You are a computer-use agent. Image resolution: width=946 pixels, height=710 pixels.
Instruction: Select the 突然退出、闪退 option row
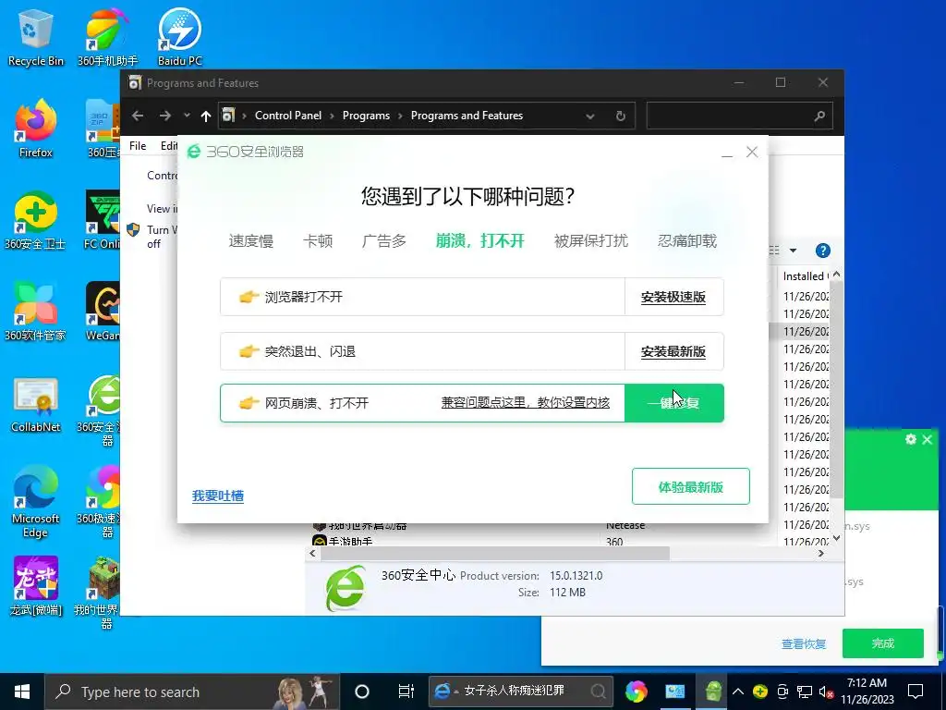point(472,351)
